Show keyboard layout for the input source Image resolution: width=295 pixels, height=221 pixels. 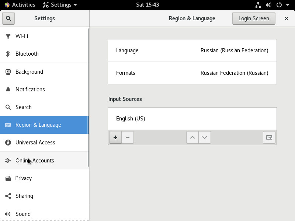(269, 137)
